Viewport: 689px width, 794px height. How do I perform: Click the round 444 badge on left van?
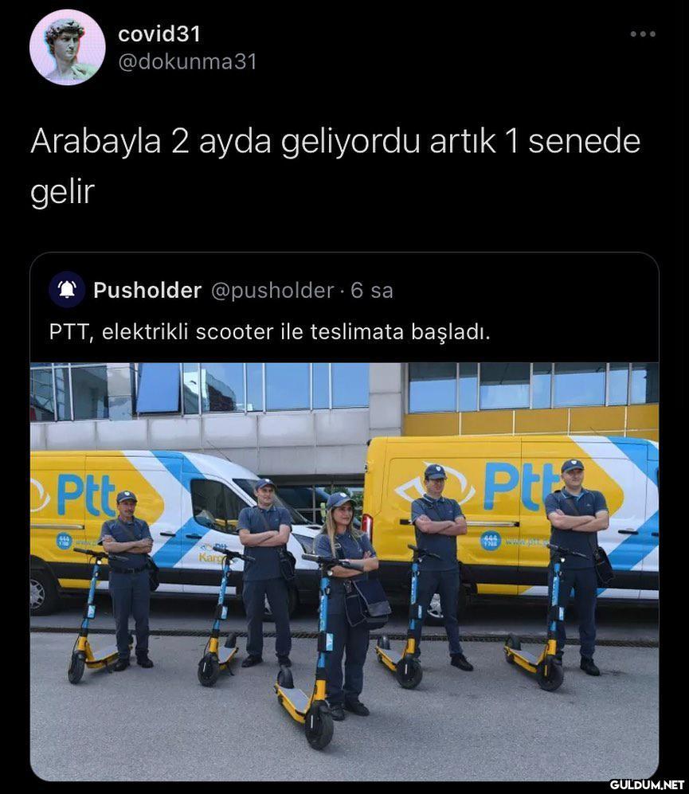pos(65,541)
